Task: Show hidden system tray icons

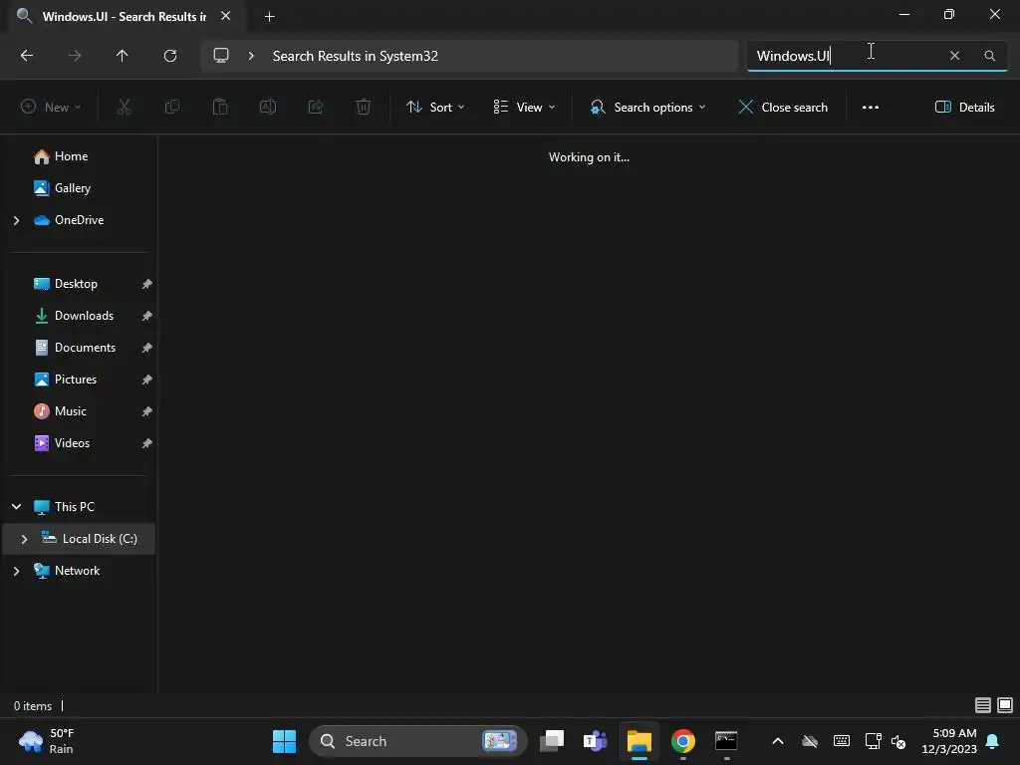Action: pyautogui.click(x=777, y=741)
